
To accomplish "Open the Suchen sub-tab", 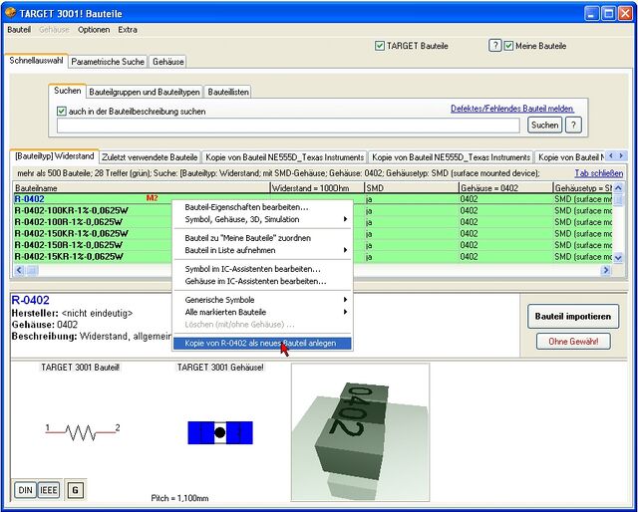I will (67, 91).
